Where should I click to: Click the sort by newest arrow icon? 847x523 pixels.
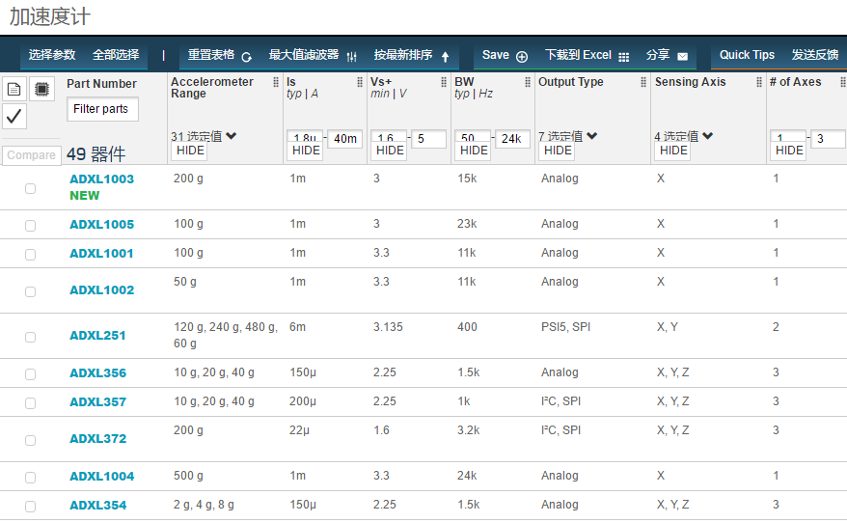pos(445,57)
